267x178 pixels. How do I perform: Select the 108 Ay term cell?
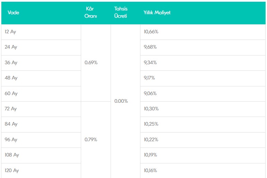click(41, 155)
